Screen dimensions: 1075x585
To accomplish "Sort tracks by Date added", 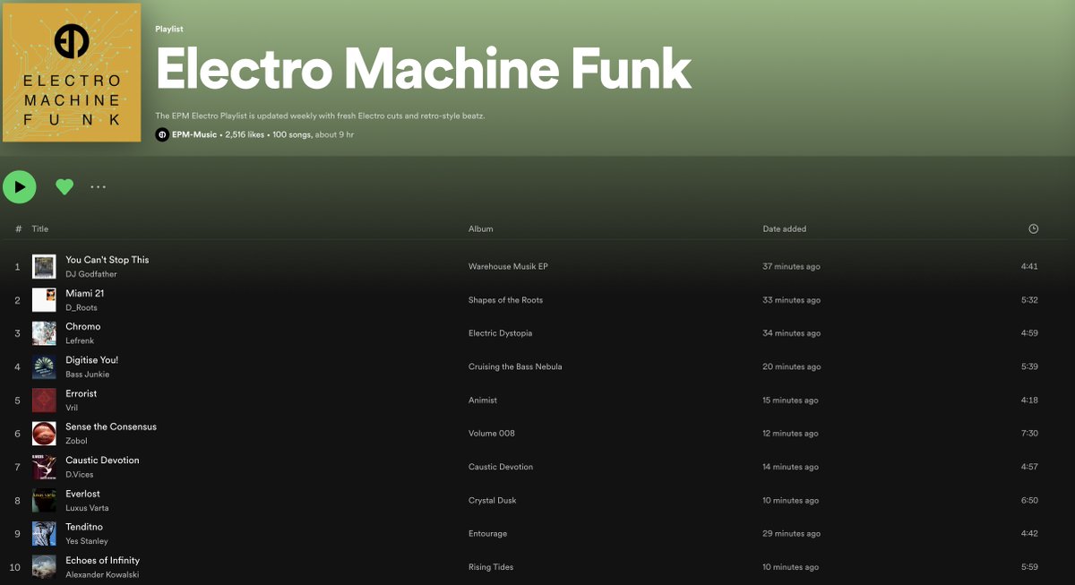I will click(x=785, y=228).
